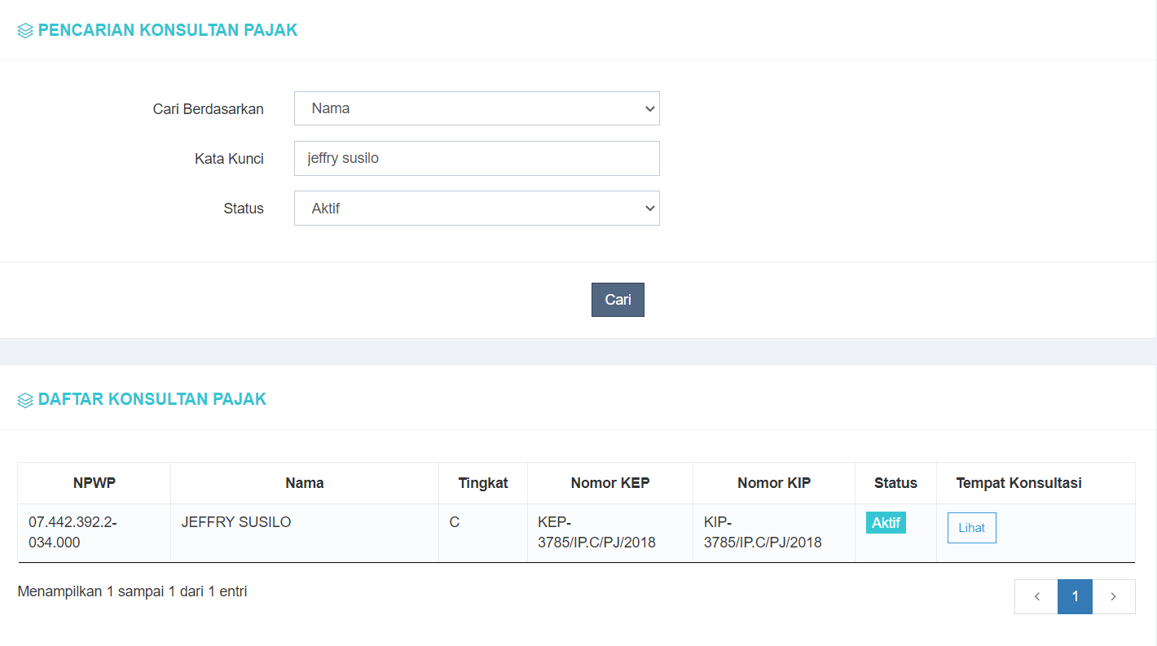This screenshot has height=646, width=1157.
Task: Click the Cari Berdasarkan label
Action: coord(209,109)
